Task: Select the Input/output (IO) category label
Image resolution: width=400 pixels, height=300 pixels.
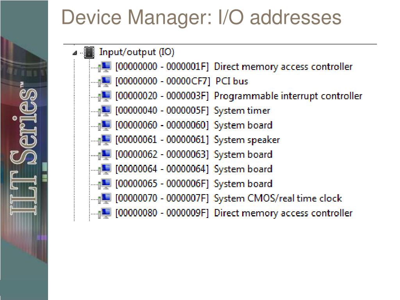Action: 136,52
